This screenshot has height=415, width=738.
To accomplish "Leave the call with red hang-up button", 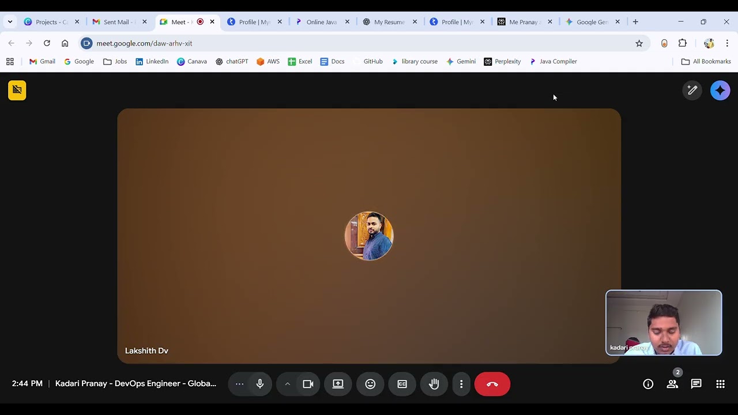I will [492, 384].
